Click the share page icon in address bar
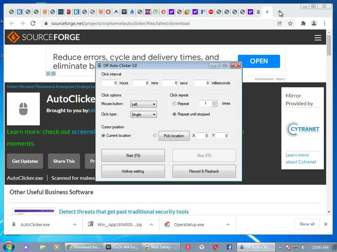This screenshot has width=337, height=252. click(x=280, y=23)
